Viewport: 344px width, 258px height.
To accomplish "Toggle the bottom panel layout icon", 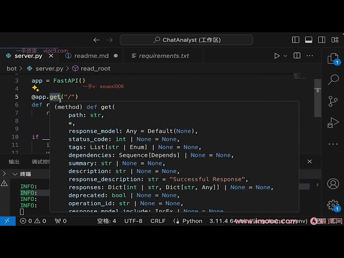I will click(x=309, y=40).
